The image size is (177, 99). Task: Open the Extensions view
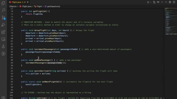click(3, 32)
